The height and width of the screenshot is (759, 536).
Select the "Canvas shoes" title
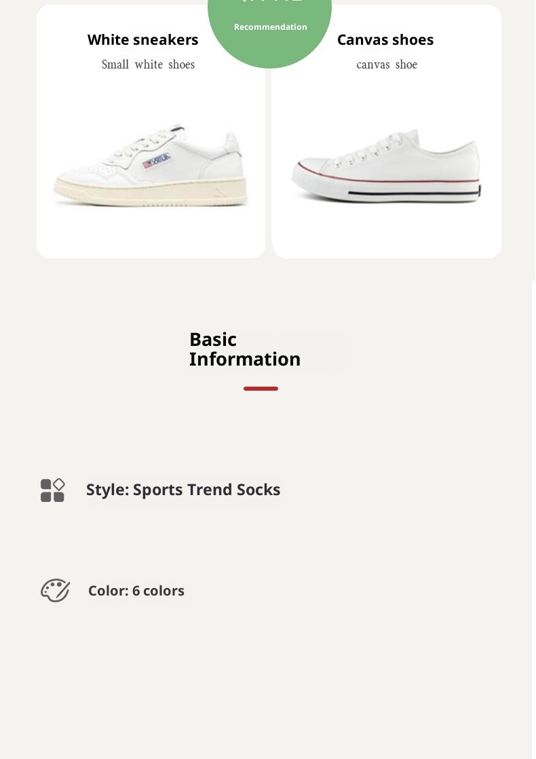click(x=385, y=40)
